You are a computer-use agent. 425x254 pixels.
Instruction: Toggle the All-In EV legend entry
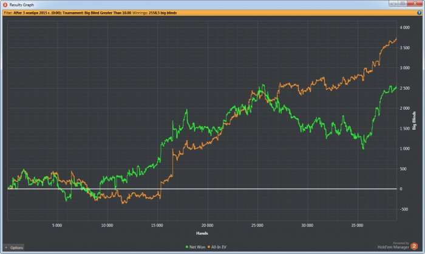pos(217,247)
